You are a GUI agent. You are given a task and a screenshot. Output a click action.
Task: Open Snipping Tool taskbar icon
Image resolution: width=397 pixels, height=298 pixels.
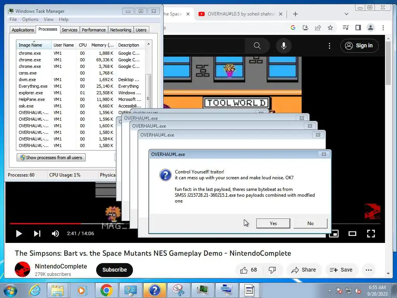[x=178, y=290]
